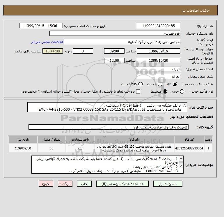Click the ردیف column header

pyautogui.click(x=208, y=140)
